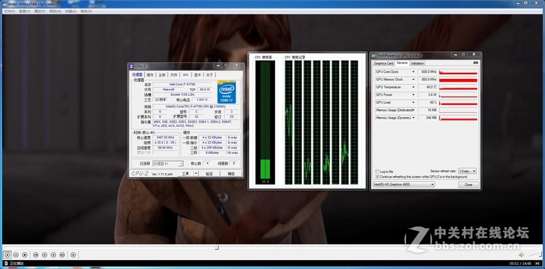Click the GPU Memory Clock red history graph
Image resolution: width=545 pixels, height=269 pixels.
(458, 80)
